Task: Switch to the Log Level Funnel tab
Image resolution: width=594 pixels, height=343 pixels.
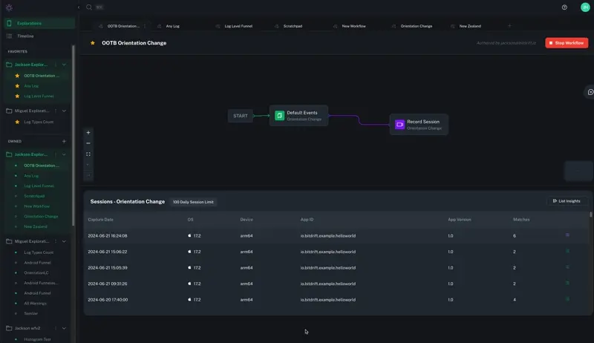Action: click(x=238, y=26)
